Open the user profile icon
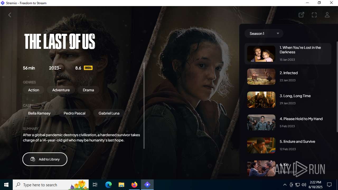 (327, 15)
